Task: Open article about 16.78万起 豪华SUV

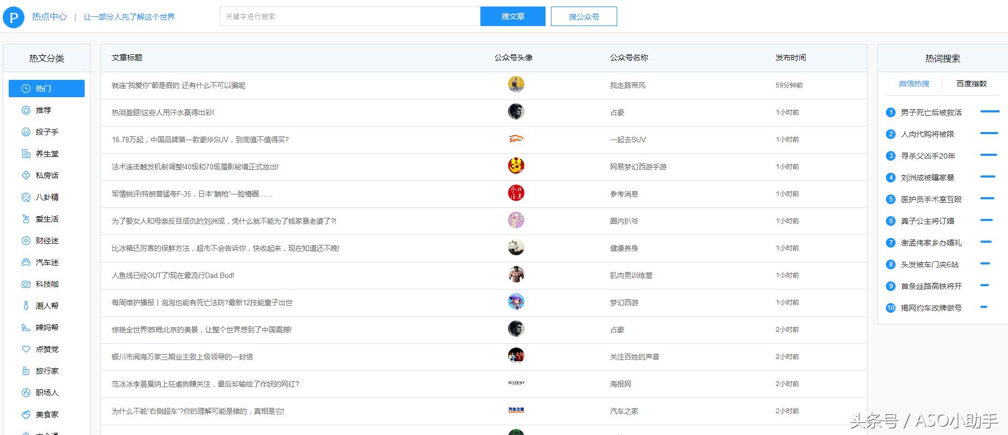Action: click(x=200, y=140)
